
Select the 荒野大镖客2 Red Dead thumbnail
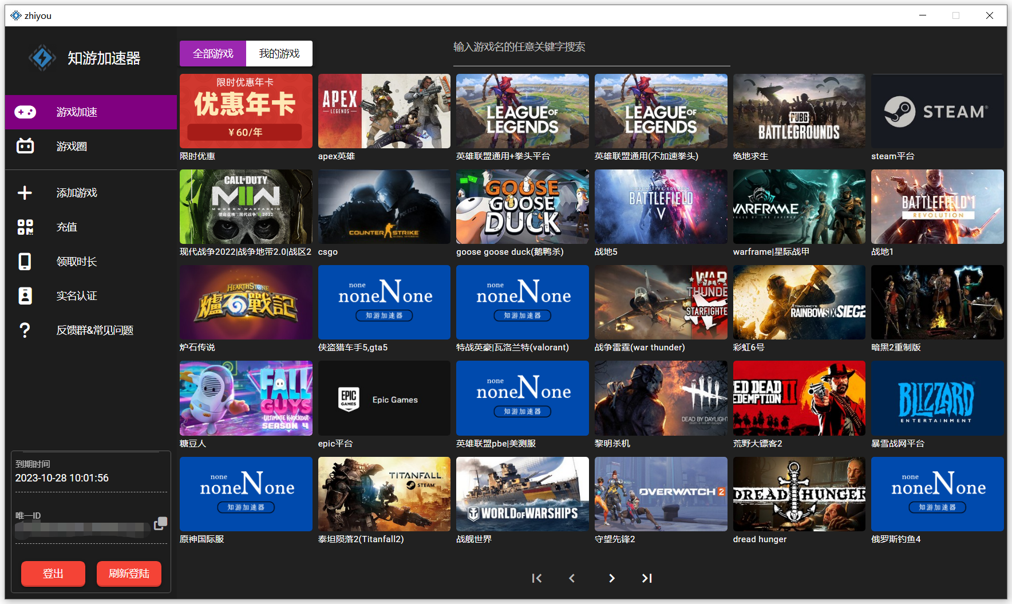(x=799, y=398)
